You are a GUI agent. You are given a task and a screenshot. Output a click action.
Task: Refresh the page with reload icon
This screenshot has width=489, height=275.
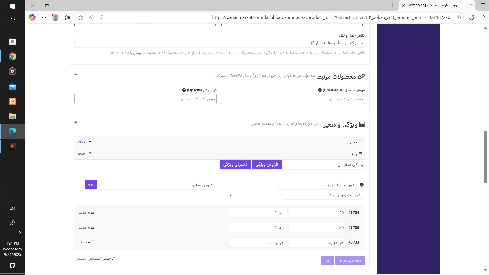click(471, 17)
